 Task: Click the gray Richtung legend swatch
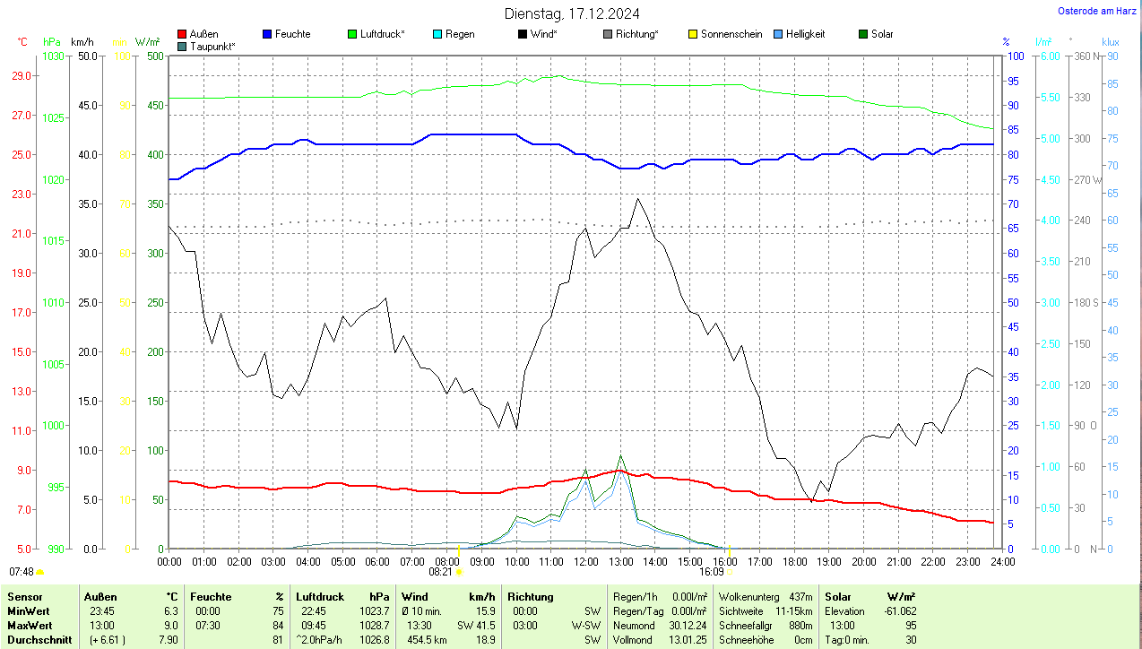pos(608,34)
